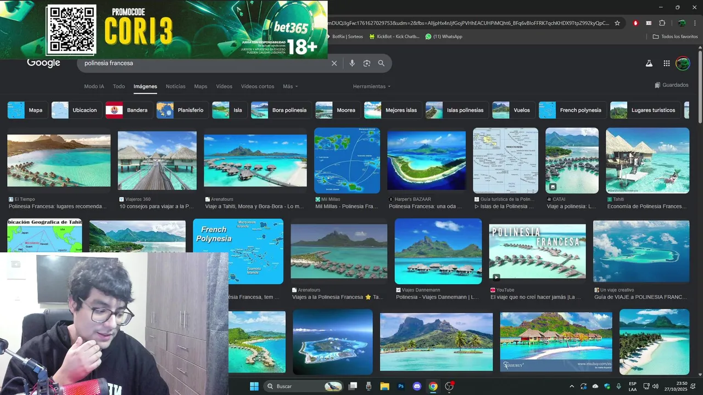Open the Chrome profile icon in toolbar
This screenshot has height=395, width=703.
pyautogui.click(x=682, y=23)
